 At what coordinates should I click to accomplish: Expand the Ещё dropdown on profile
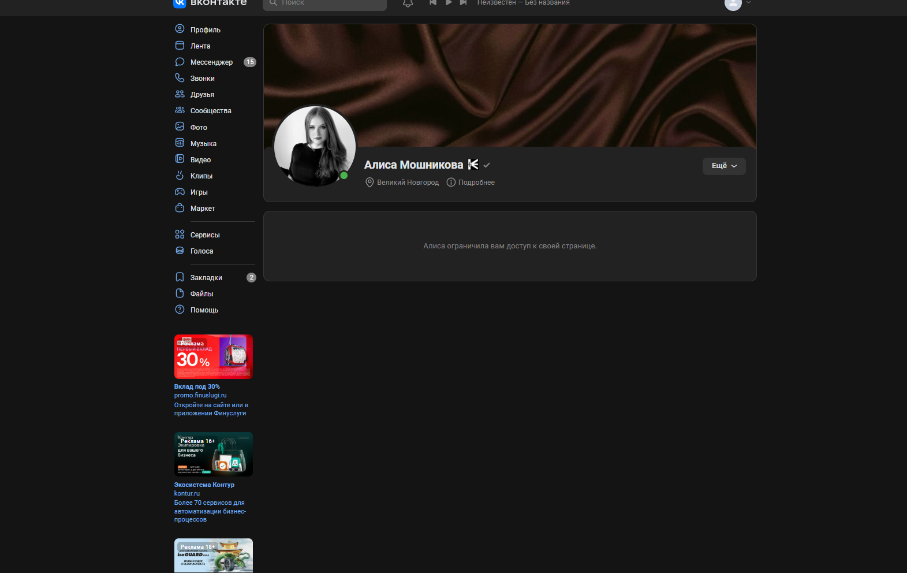click(x=724, y=166)
